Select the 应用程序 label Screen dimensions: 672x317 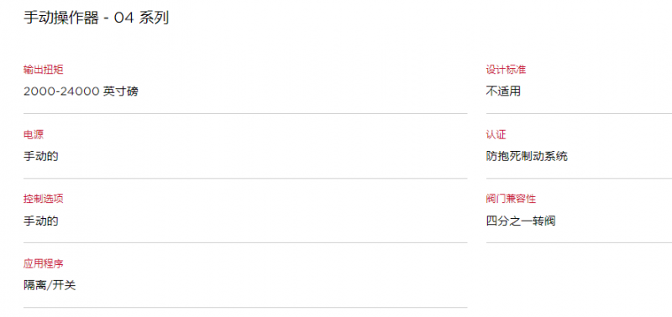tap(44, 263)
